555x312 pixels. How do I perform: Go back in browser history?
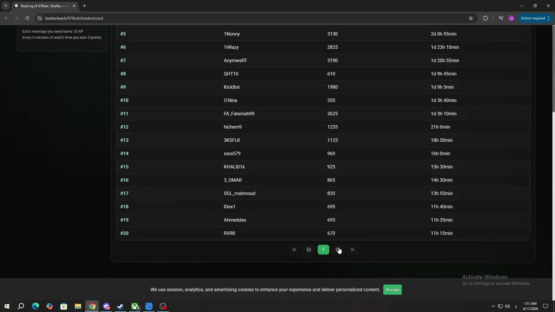coord(6,18)
